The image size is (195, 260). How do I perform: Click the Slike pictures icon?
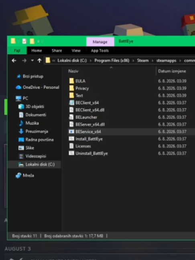pos(21,148)
